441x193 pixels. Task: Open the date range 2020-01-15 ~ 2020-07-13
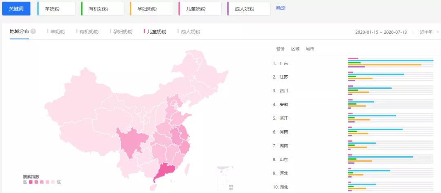(381, 32)
